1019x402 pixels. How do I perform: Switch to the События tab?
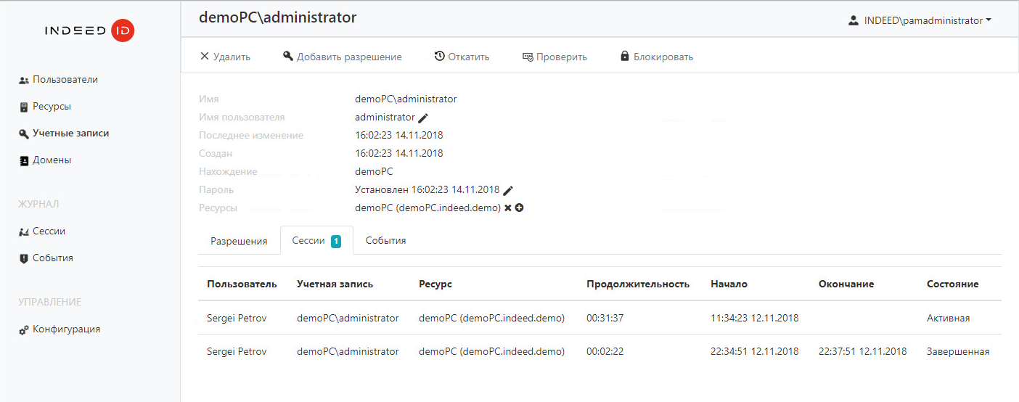pyautogui.click(x=385, y=241)
